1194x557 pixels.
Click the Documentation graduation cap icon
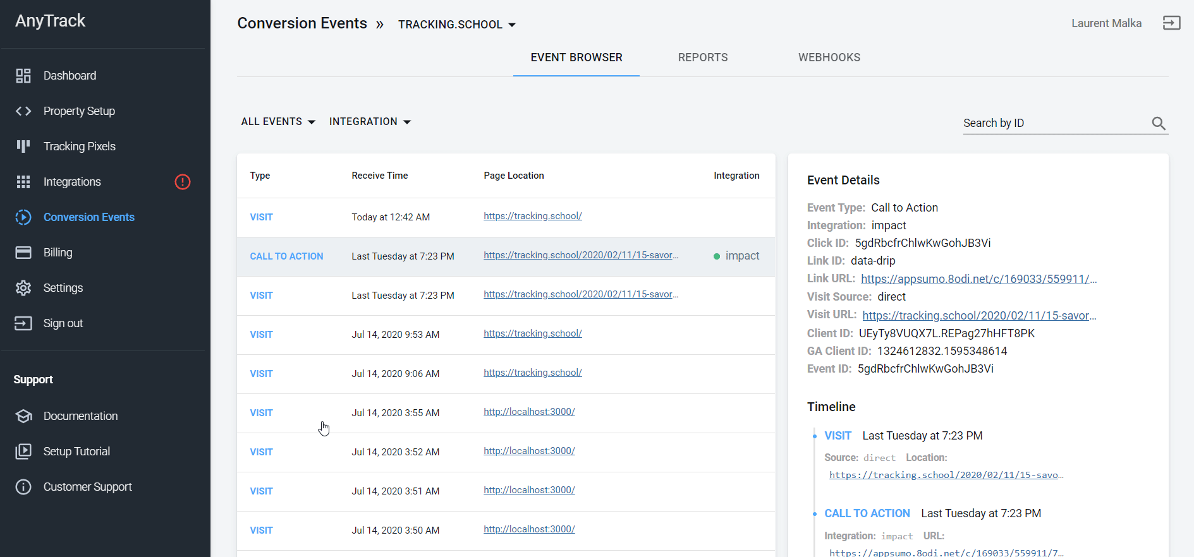click(23, 416)
